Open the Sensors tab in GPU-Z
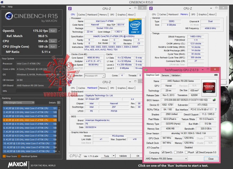This screenshot has width=233, height=169. click(x=165, y=75)
